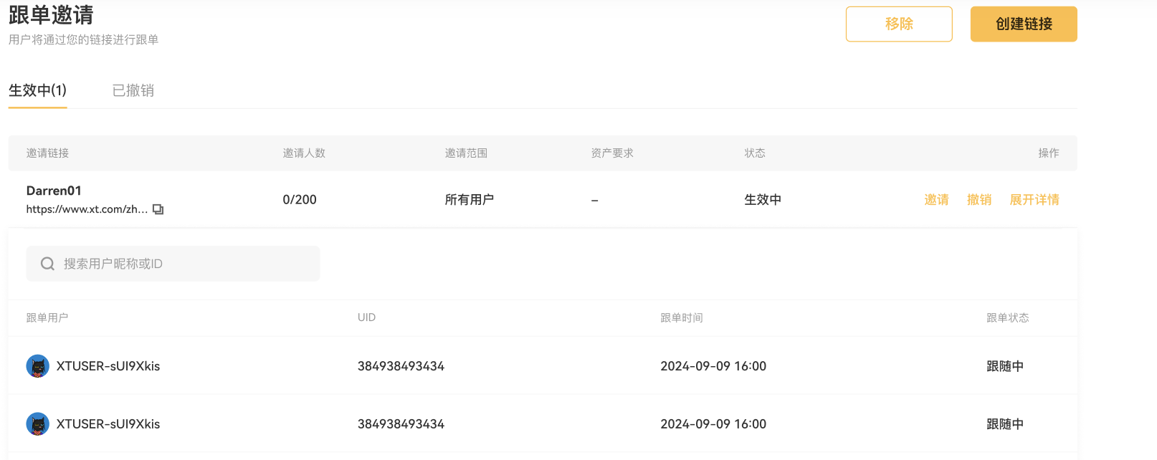The image size is (1157, 460).
Task: Focus the 搜索用户昵称或ID search field
Action: [186, 264]
